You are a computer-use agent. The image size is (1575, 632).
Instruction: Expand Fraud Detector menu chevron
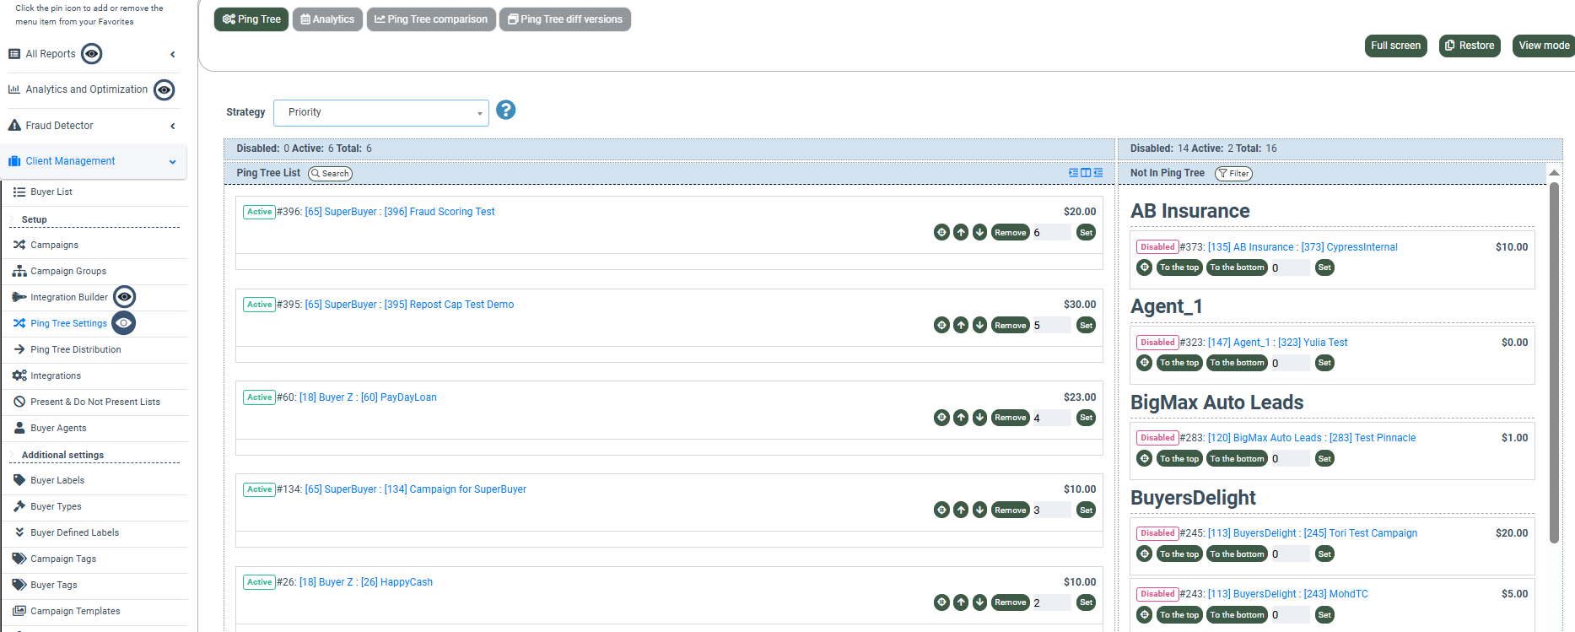pyautogui.click(x=173, y=126)
